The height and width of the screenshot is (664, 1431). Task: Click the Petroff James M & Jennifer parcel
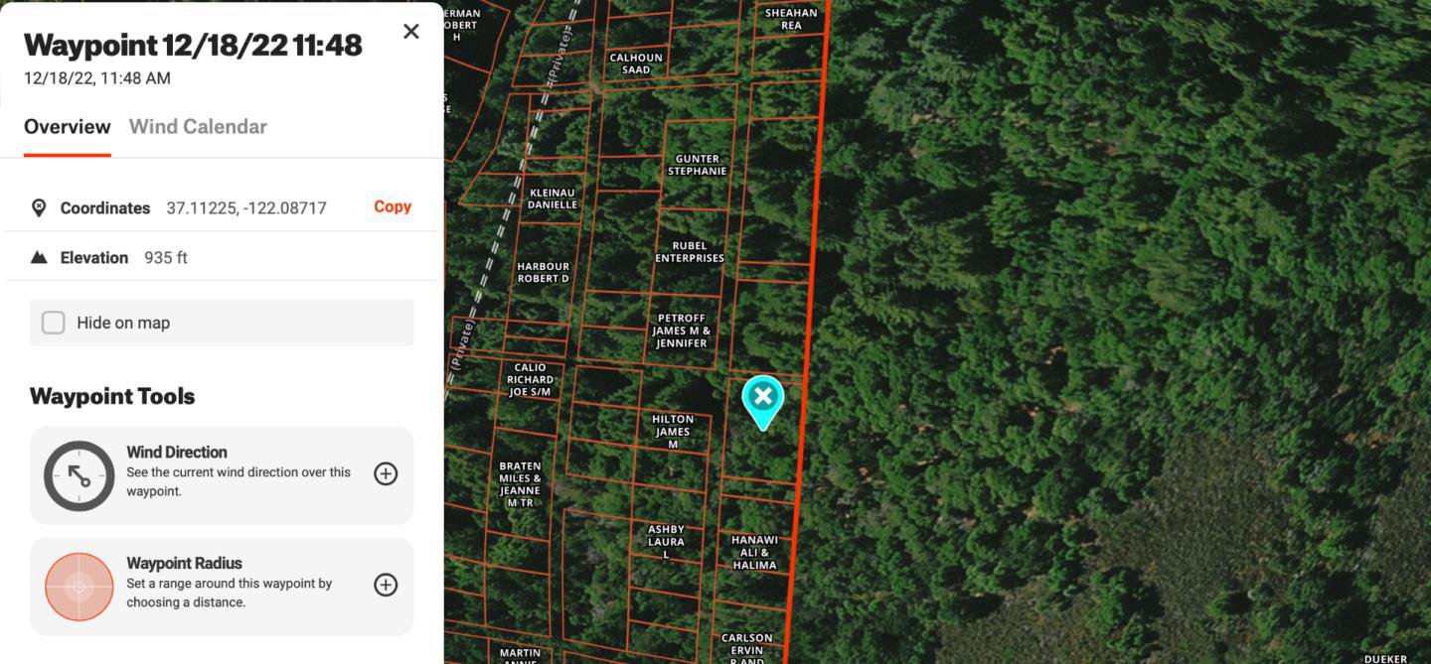click(x=681, y=331)
